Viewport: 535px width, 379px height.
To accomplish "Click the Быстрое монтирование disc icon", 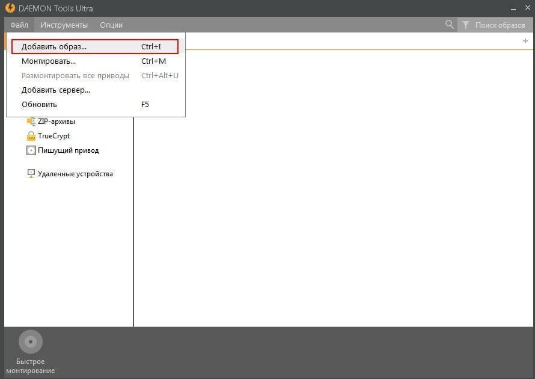I will pos(30,342).
